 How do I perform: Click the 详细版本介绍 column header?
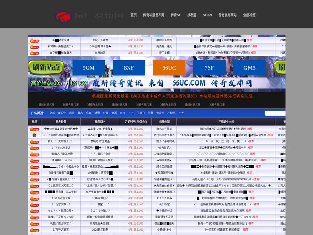226,121
